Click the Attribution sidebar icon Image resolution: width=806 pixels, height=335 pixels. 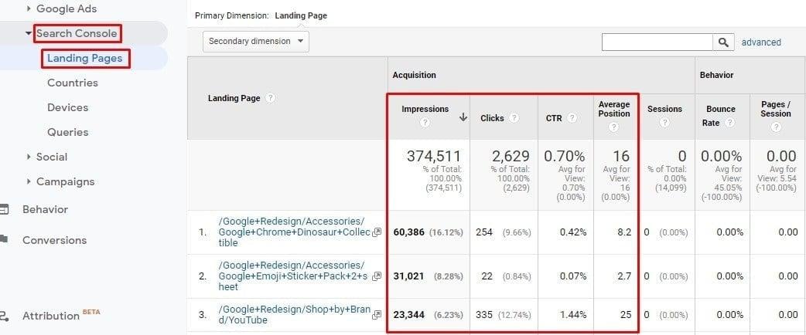click(x=4, y=316)
